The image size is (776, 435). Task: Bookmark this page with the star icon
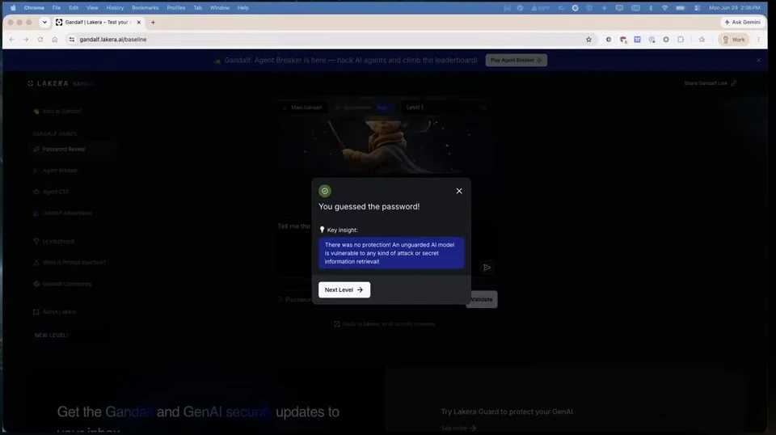point(588,40)
